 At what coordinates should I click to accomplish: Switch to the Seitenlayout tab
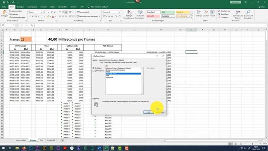(32, 7)
